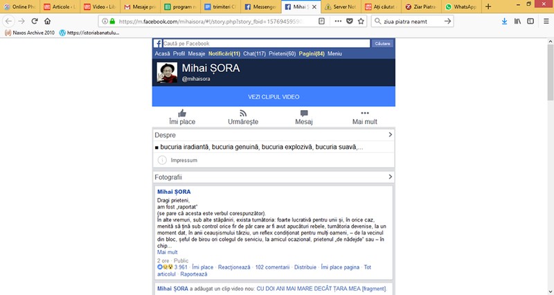Click the Căutare search button

382,44
